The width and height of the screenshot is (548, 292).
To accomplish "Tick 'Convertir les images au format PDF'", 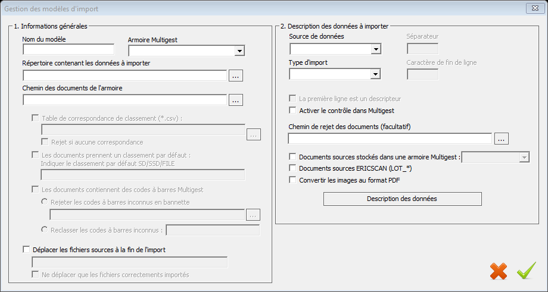I will click(292, 180).
